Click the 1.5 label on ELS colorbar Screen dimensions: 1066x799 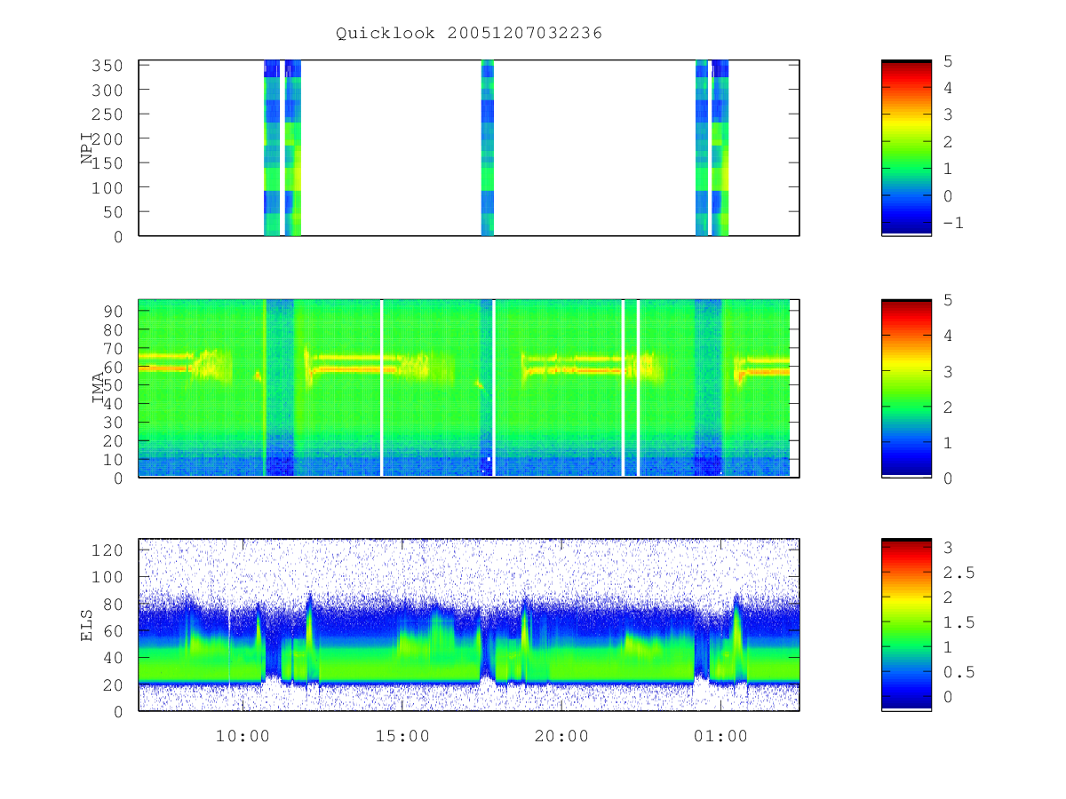pyautogui.click(x=959, y=622)
